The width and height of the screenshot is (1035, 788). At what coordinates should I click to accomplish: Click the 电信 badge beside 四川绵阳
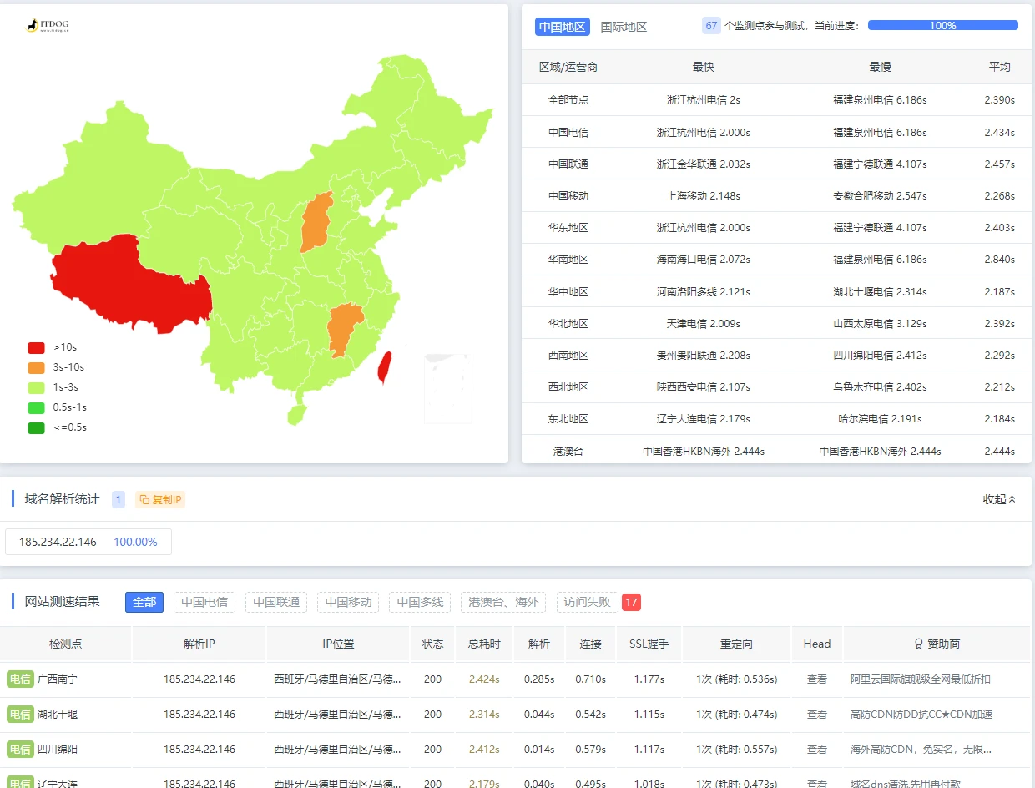point(20,750)
